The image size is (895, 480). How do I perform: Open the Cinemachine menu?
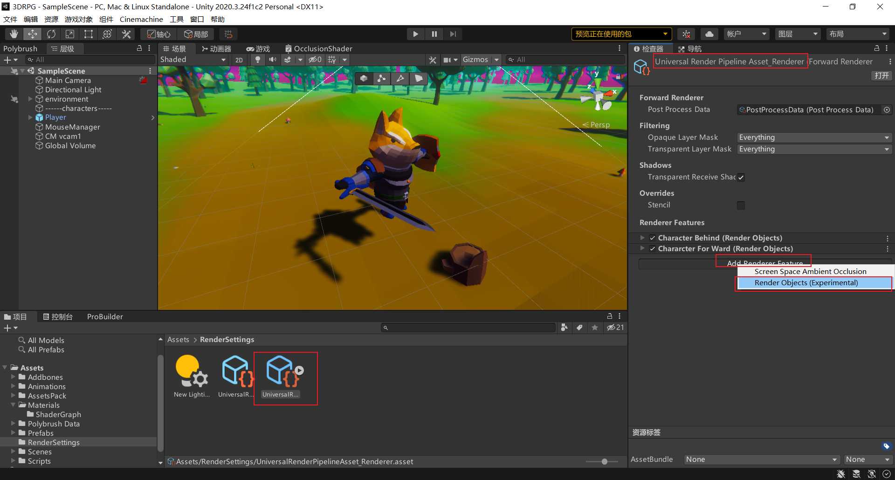click(x=141, y=19)
